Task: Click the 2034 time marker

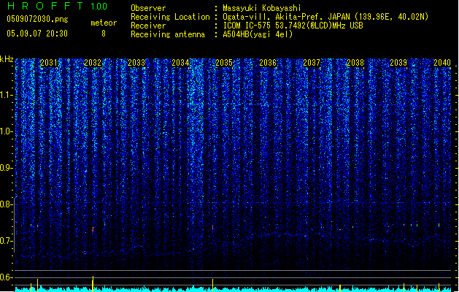Action: point(180,63)
